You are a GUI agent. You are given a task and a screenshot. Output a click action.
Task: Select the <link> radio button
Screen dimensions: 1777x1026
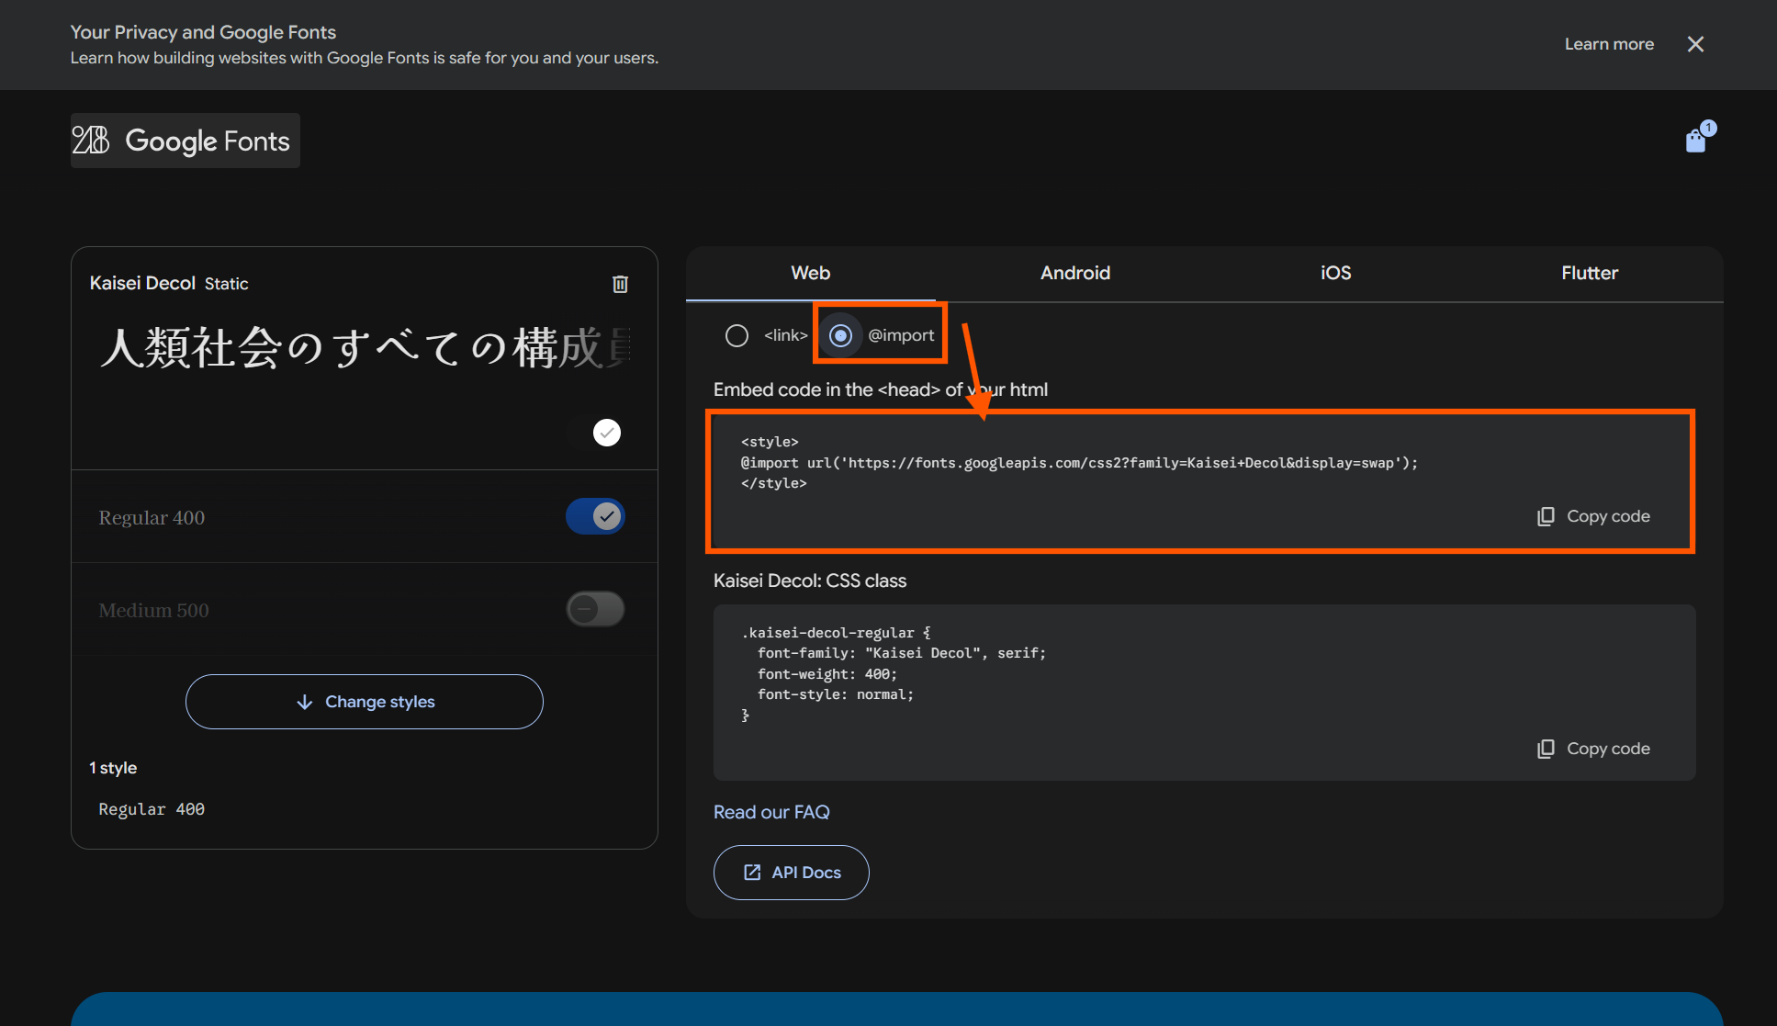point(737,335)
